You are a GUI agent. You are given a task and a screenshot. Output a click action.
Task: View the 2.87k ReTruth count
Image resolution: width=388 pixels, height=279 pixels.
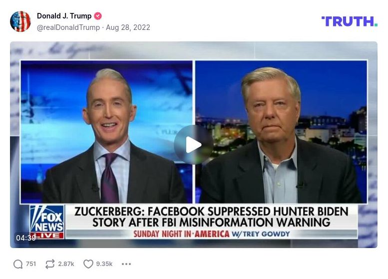(66, 264)
